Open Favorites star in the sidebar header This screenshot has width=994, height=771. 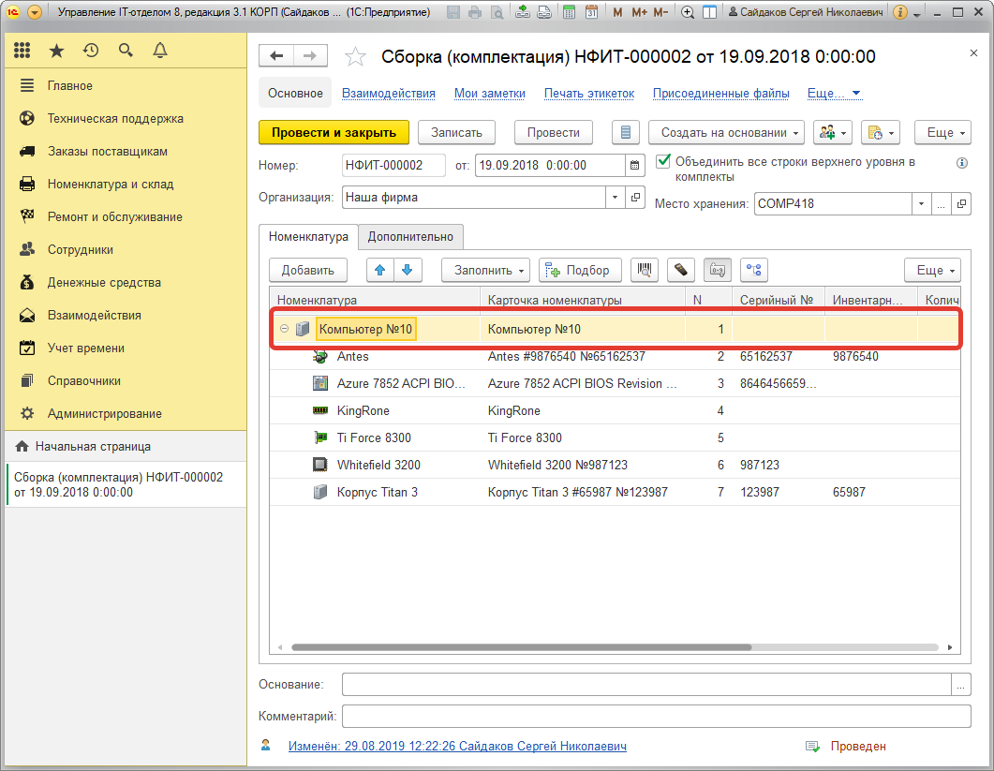56,51
